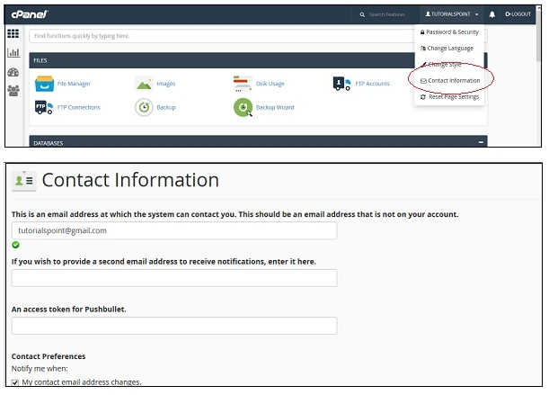Open the grid home icon in sidebar
This screenshot has height=395, width=549.
click(13, 34)
